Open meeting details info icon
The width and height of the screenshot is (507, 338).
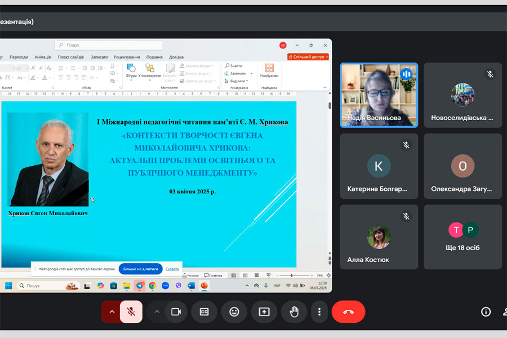486,312
